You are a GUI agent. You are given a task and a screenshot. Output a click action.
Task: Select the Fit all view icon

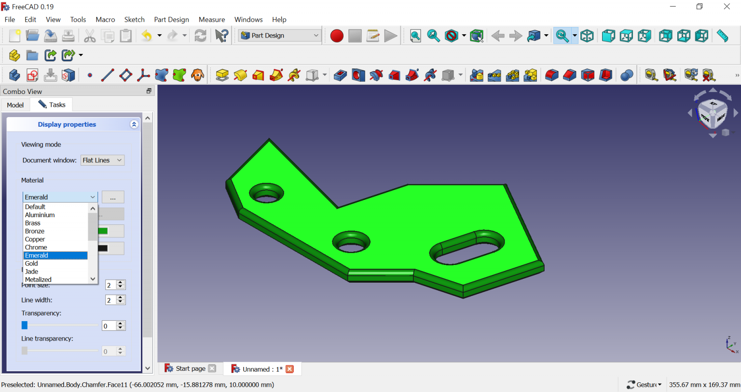(x=415, y=36)
